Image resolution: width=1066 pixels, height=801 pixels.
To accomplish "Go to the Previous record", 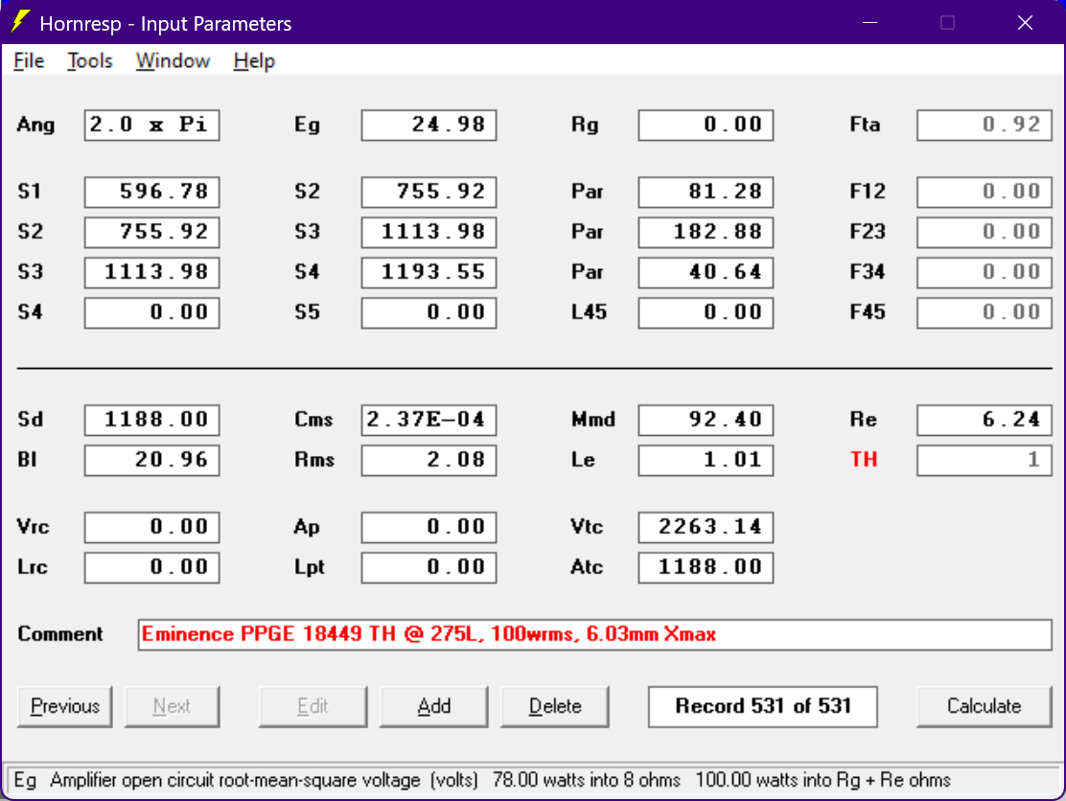I will point(64,706).
